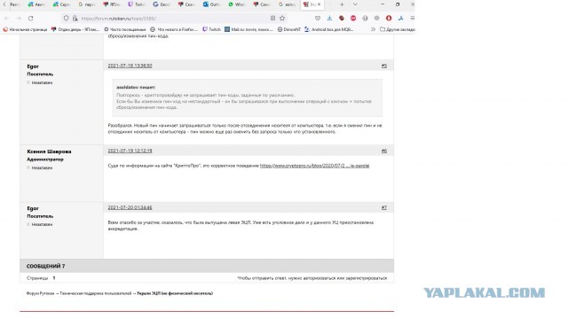The width and height of the screenshot is (568, 319).
Task: Maximize or restore the Firefox window
Action: [398, 4]
